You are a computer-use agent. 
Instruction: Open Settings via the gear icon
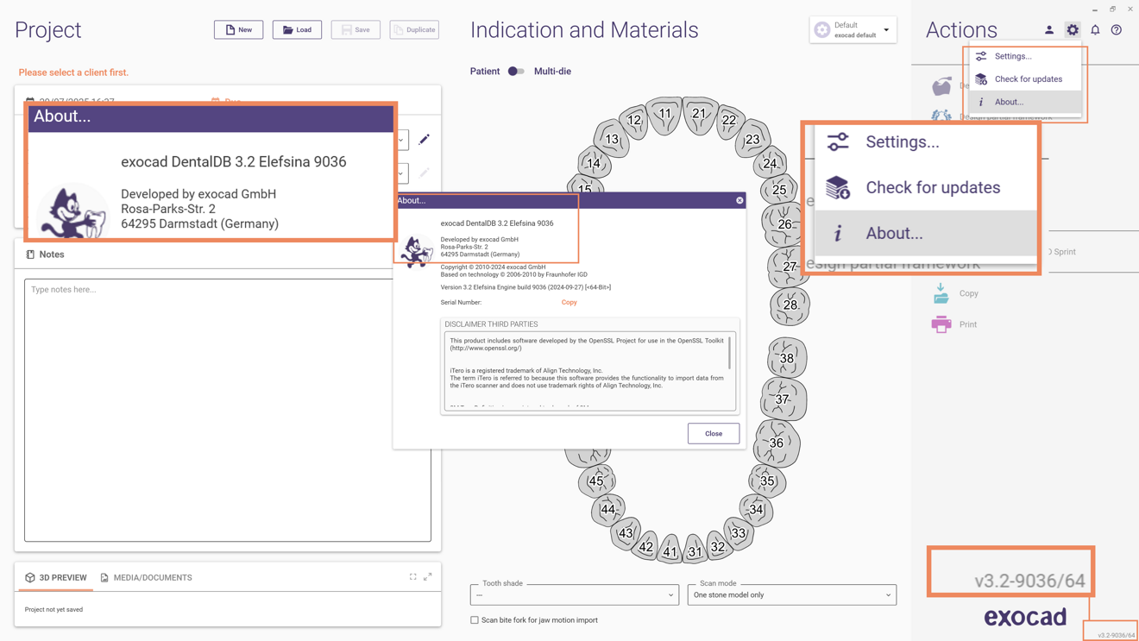coord(1073,29)
